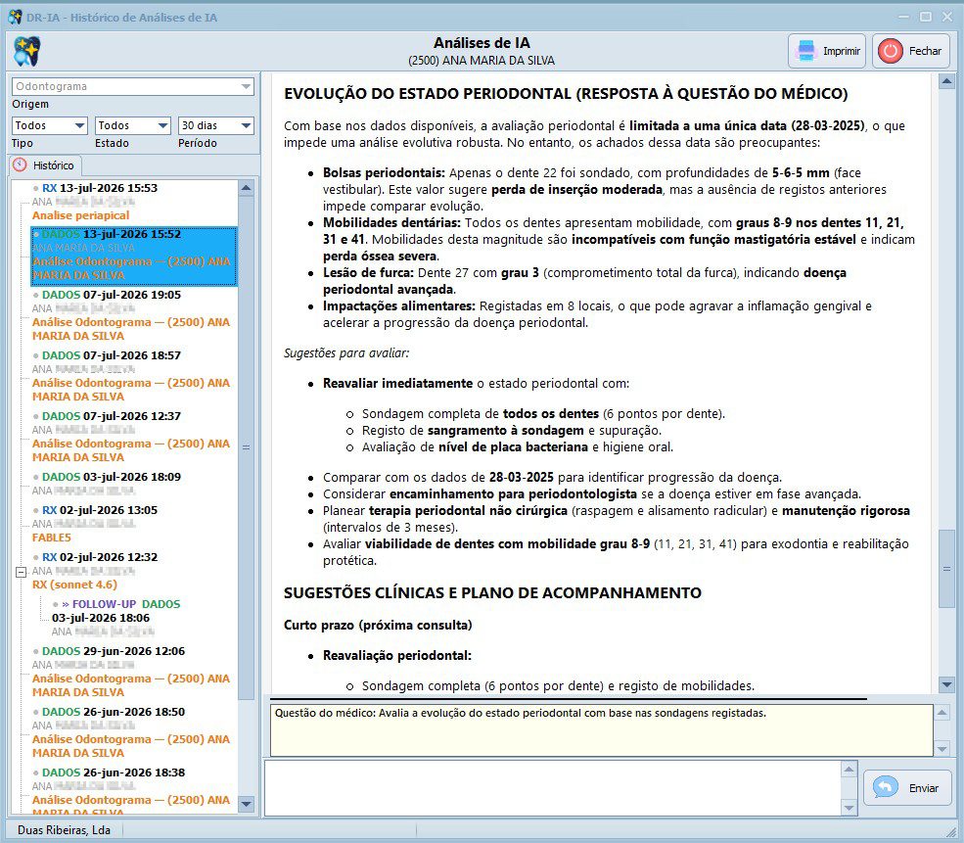
Task: Click the Fechar button
Action: click(x=911, y=51)
